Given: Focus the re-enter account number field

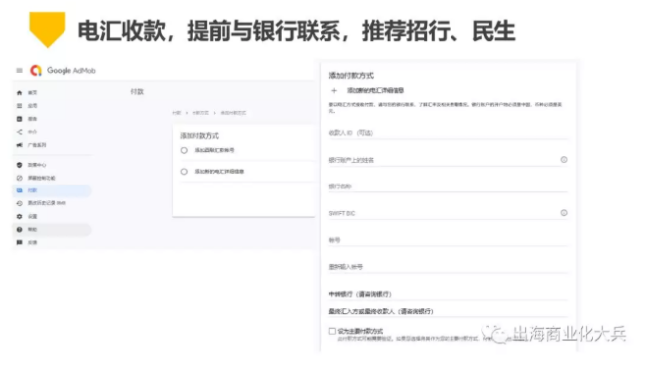Looking at the screenshot, I should [448, 267].
